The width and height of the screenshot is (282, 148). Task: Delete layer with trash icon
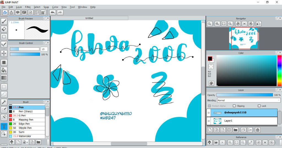257,130
